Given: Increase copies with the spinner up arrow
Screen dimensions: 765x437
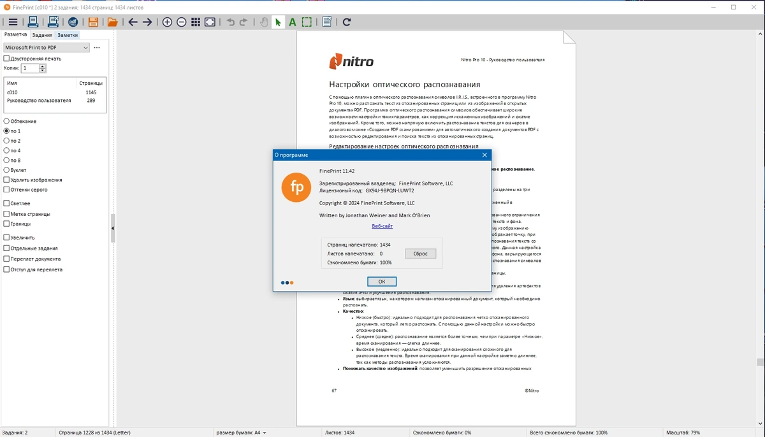Looking at the screenshot, I should [43, 66].
